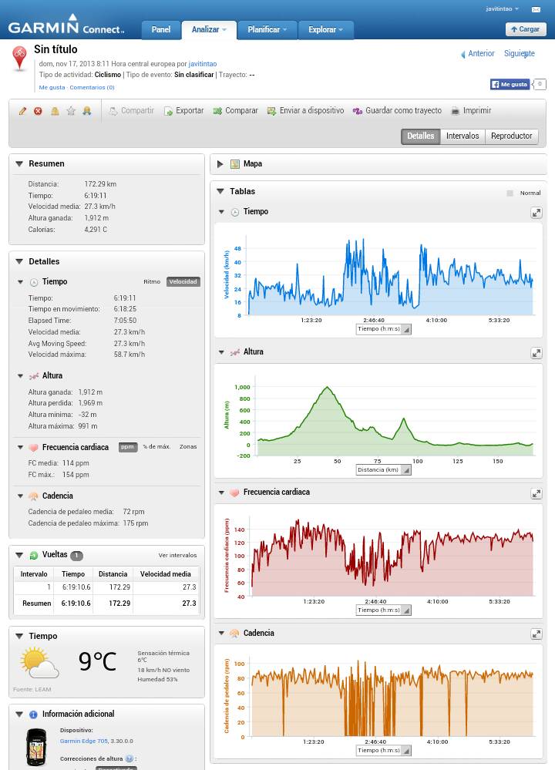The width and height of the screenshot is (555, 770).
Task: Click the Imprimir printer option
Action: [471, 111]
